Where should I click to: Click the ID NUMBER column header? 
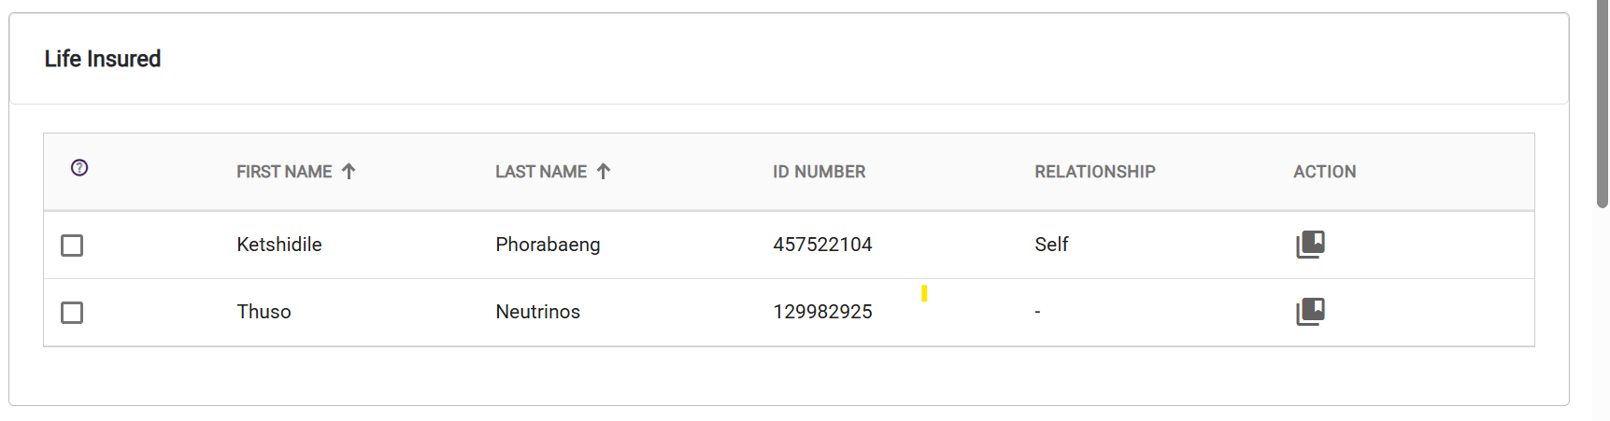[819, 172]
